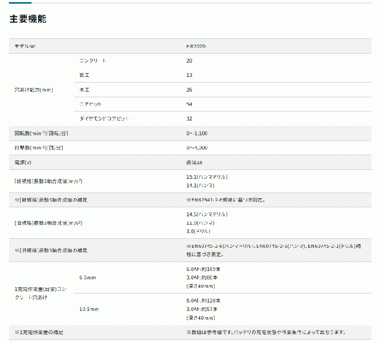The image size is (384, 343).
Task: Click the ※[旧規格]振動3軸合成値の補足 label
Action: click(x=50, y=250)
